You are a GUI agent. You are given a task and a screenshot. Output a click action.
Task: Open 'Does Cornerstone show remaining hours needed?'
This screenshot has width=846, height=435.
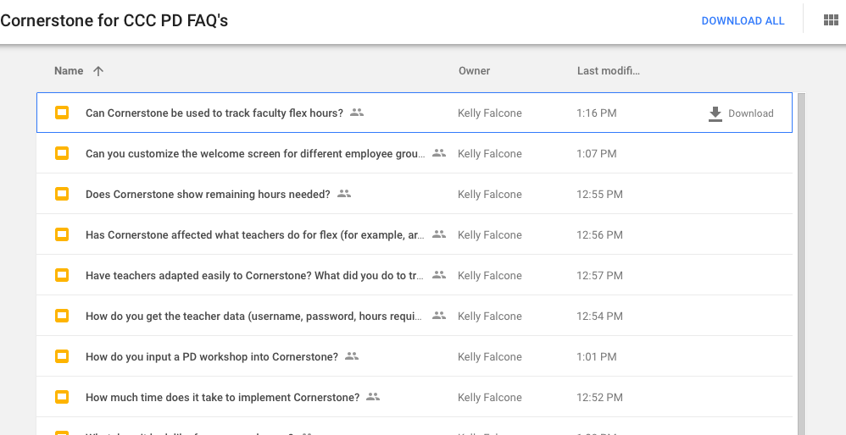click(208, 195)
